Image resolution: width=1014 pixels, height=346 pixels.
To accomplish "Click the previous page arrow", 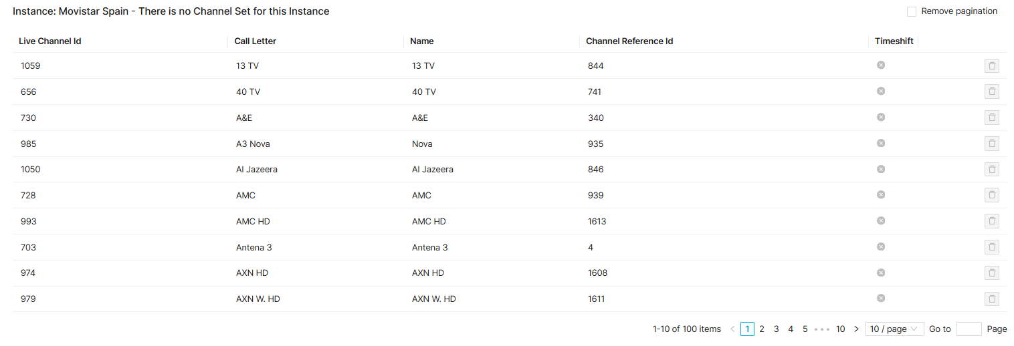I will click(732, 329).
